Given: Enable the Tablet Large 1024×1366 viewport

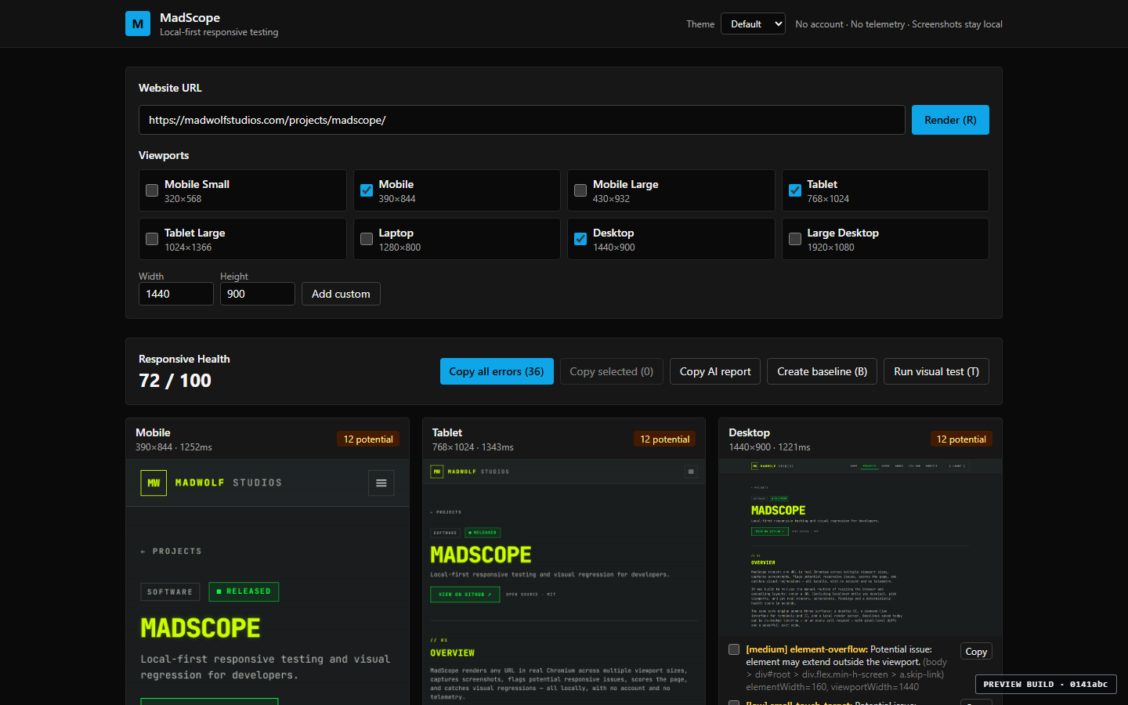Looking at the screenshot, I should [152, 239].
